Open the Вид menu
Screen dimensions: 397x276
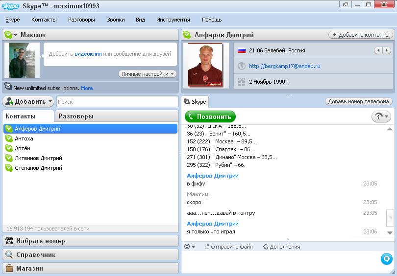(x=140, y=20)
